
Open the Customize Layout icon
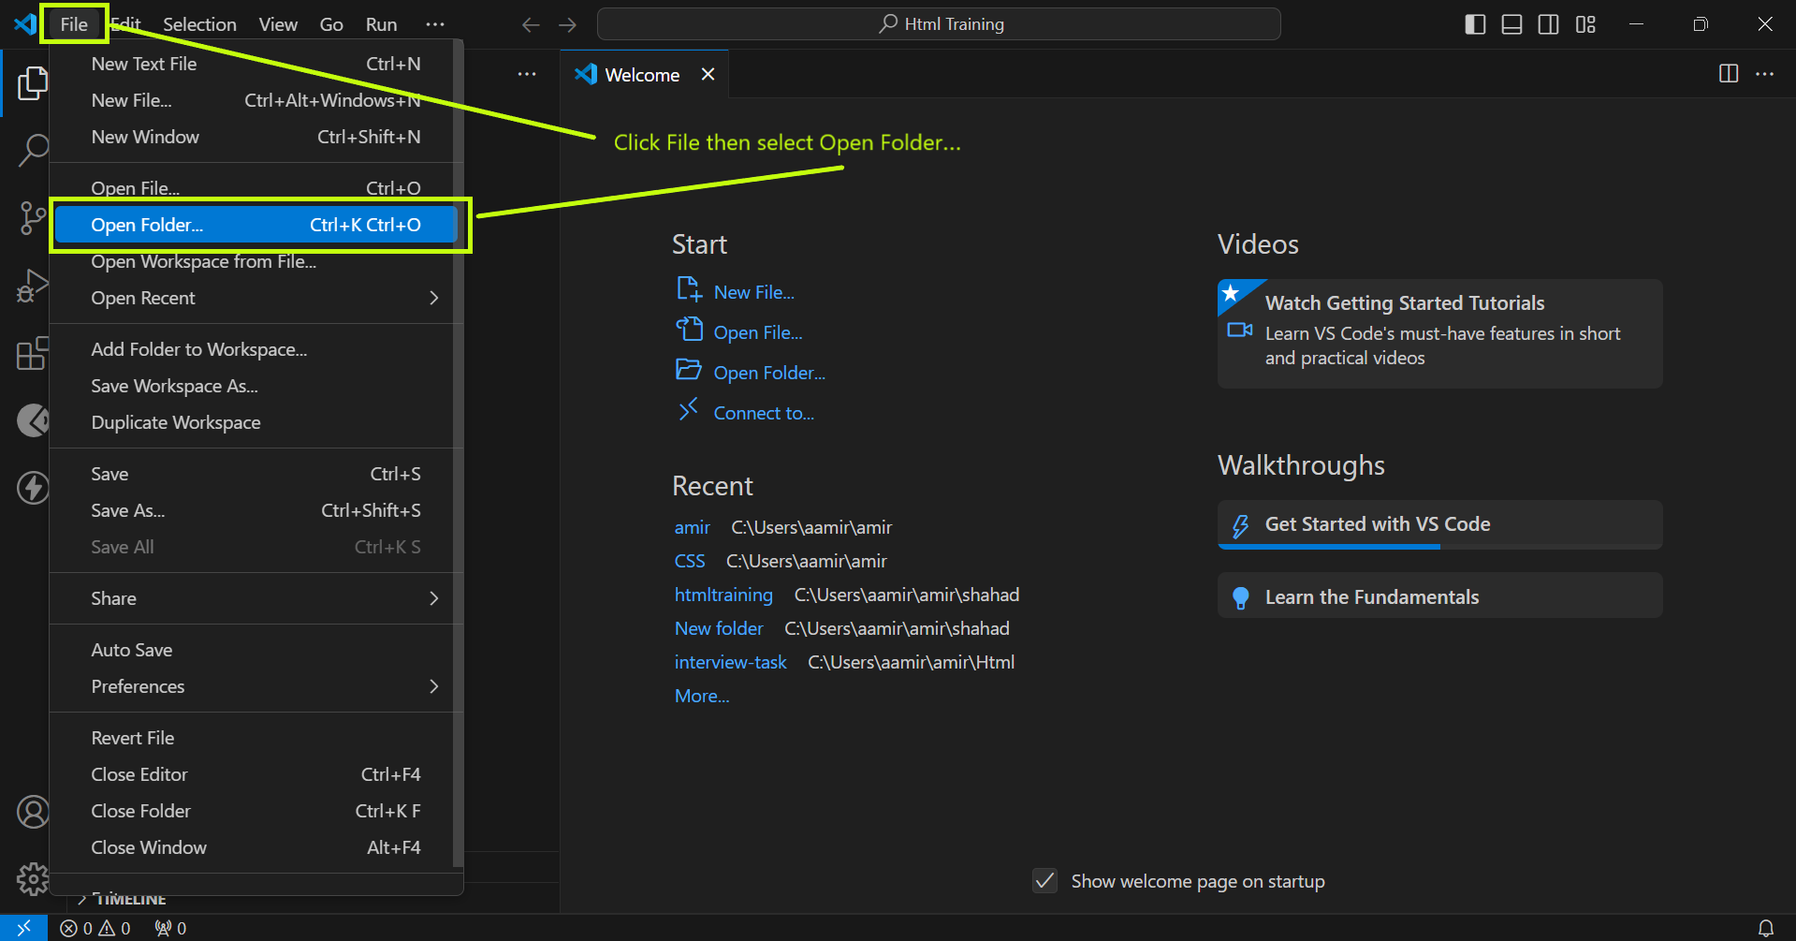1584,24
